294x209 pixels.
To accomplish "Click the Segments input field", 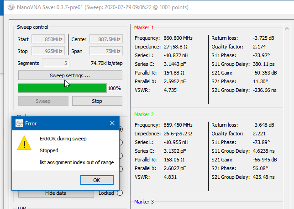I will [56, 63].
